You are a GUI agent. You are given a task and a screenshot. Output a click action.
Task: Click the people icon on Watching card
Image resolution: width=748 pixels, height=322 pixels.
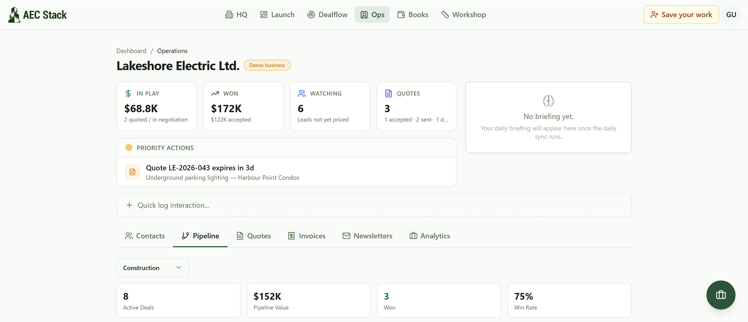[x=302, y=93]
